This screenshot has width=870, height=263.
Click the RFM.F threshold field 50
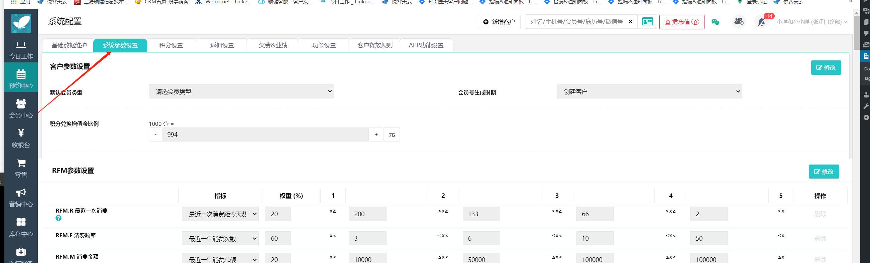tap(709, 238)
